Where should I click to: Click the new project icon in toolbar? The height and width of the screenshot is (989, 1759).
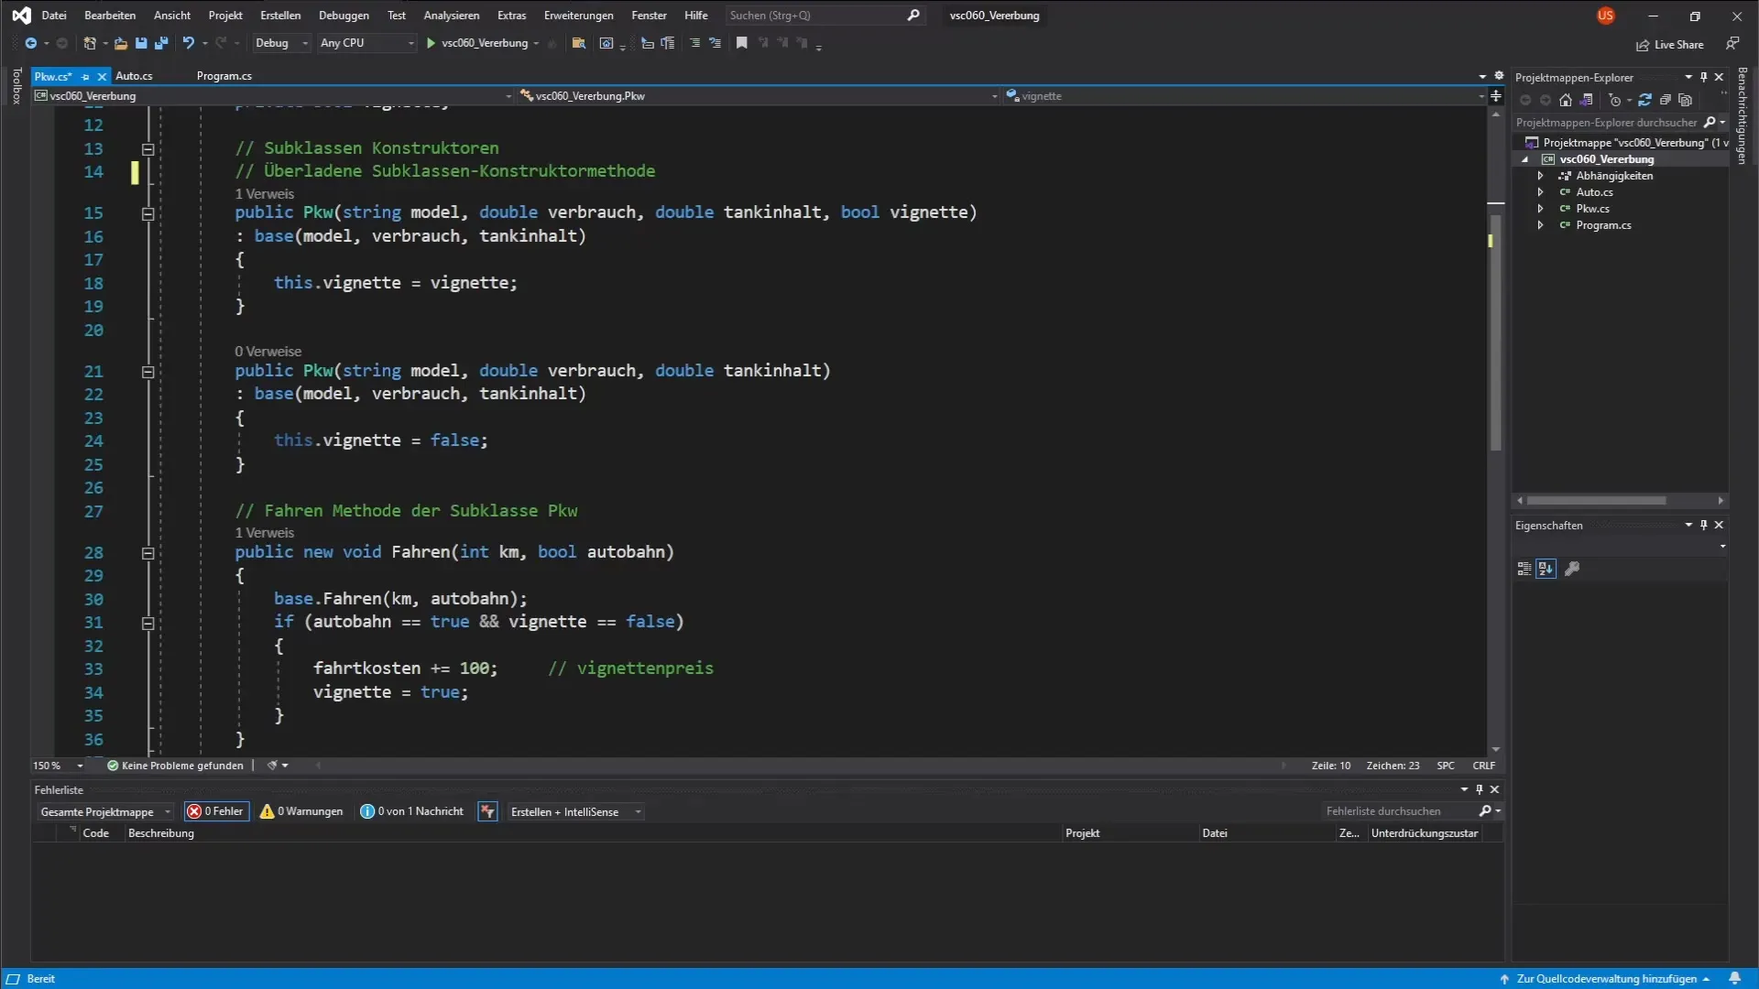[90, 43]
